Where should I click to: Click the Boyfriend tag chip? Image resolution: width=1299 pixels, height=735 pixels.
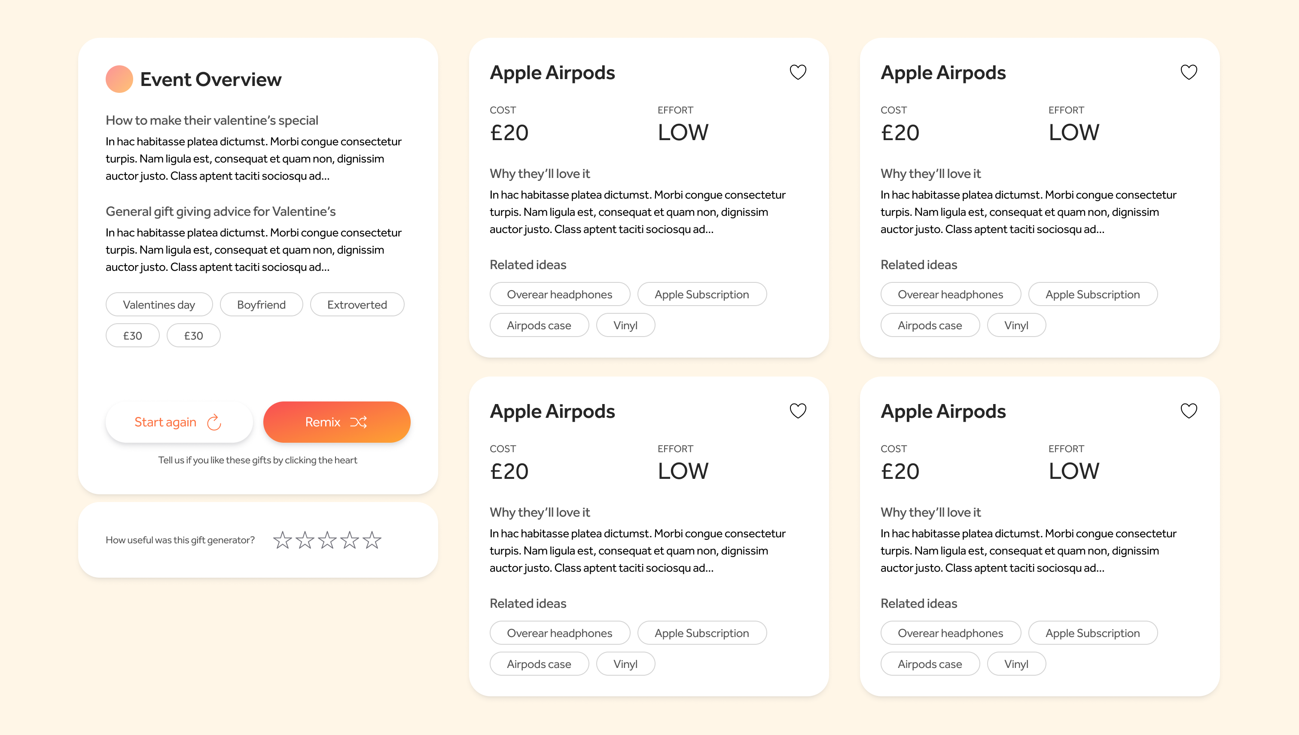tap(261, 305)
